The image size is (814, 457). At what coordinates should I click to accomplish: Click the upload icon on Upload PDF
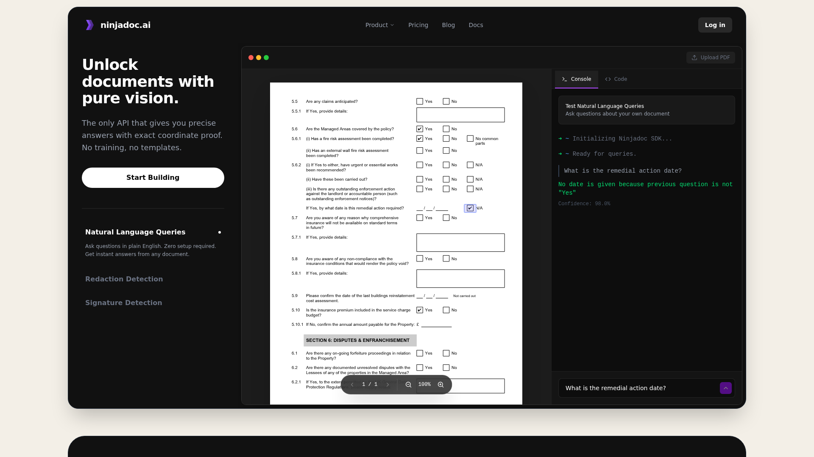[x=695, y=58]
